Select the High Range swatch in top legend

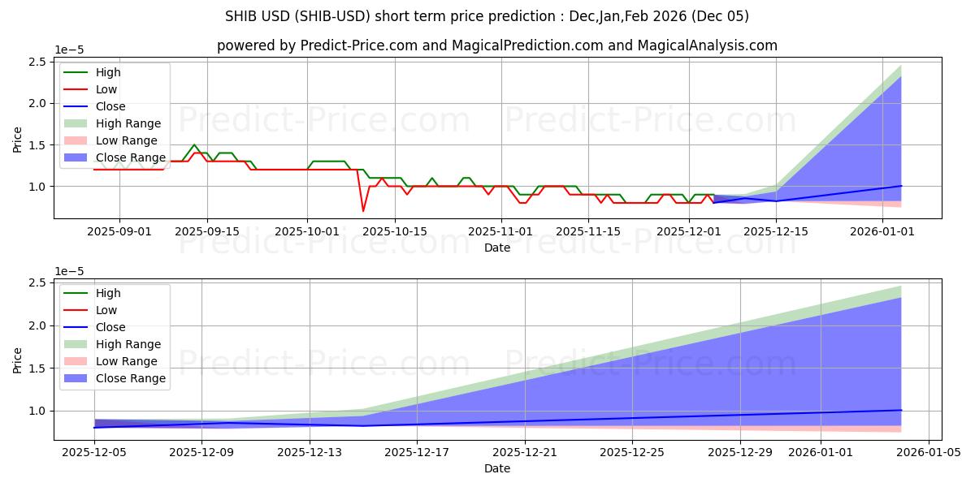(77, 123)
